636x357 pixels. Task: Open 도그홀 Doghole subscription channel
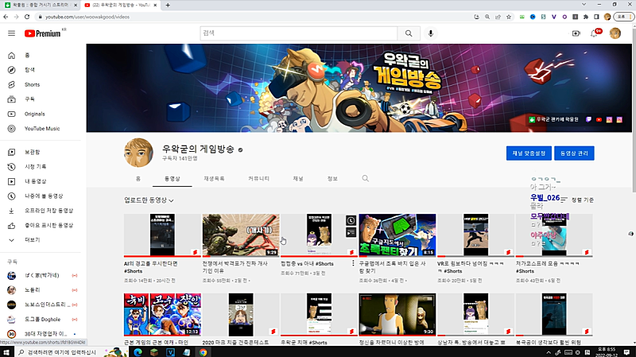point(41,320)
